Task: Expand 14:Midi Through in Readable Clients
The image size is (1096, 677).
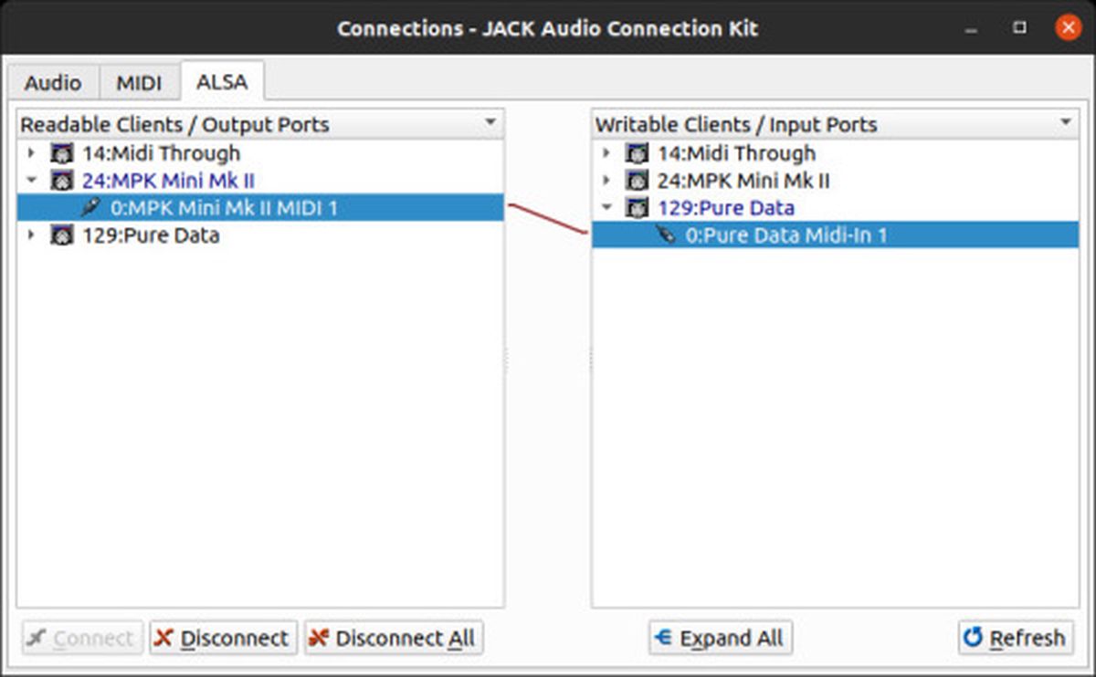Action: 31,153
